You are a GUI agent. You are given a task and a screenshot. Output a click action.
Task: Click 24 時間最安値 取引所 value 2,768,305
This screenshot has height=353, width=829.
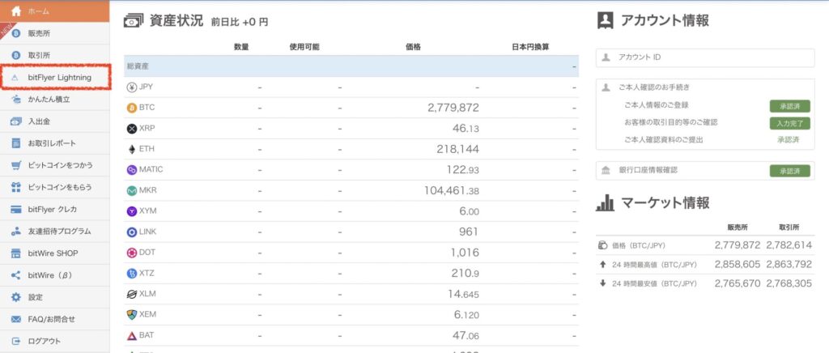789,283
